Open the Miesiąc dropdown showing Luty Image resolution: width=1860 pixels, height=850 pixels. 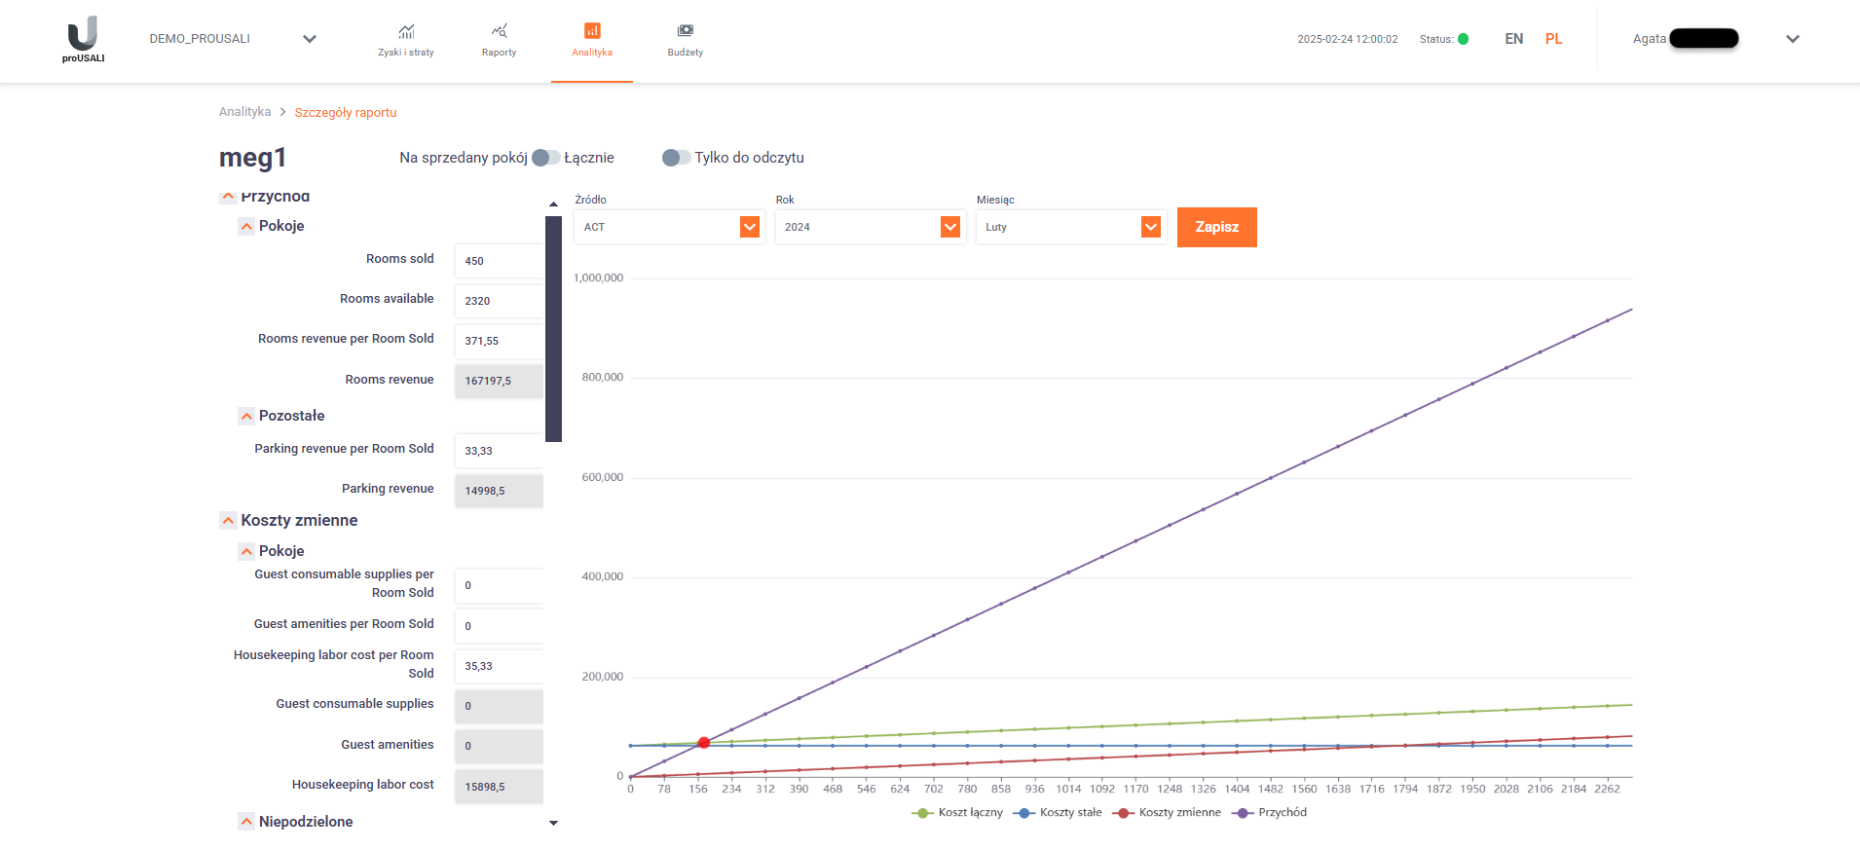click(x=1070, y=227)
